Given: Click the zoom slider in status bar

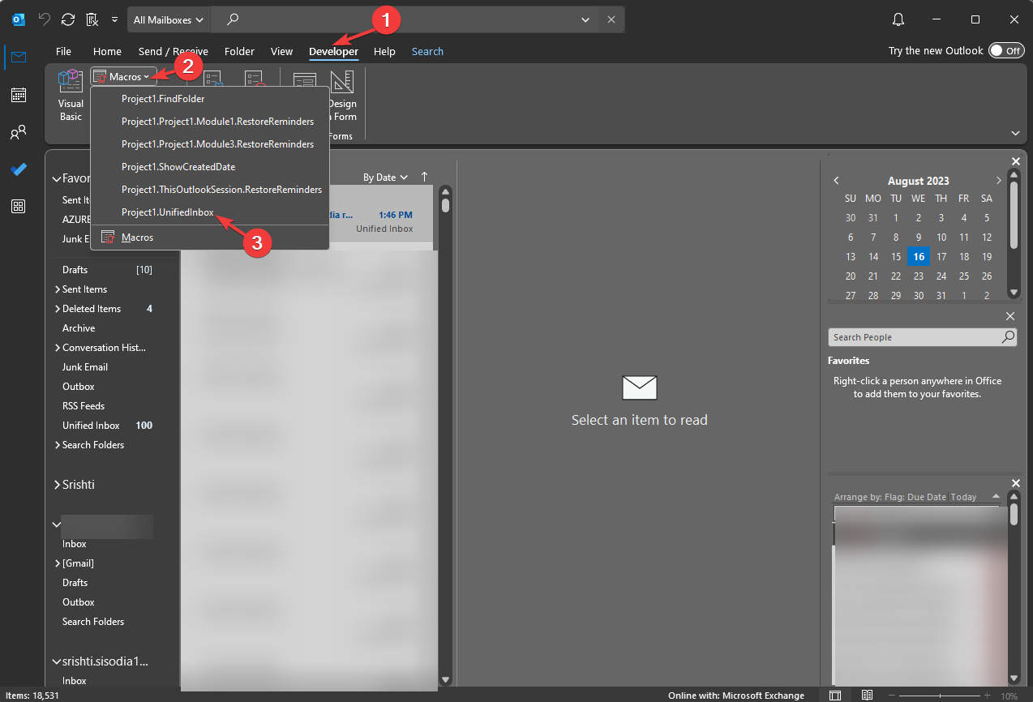Looking at the screenshot, I should pyautogui.click(x=941, y=696).
